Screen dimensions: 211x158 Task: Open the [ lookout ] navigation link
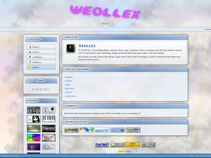click(x=41, y=62)
